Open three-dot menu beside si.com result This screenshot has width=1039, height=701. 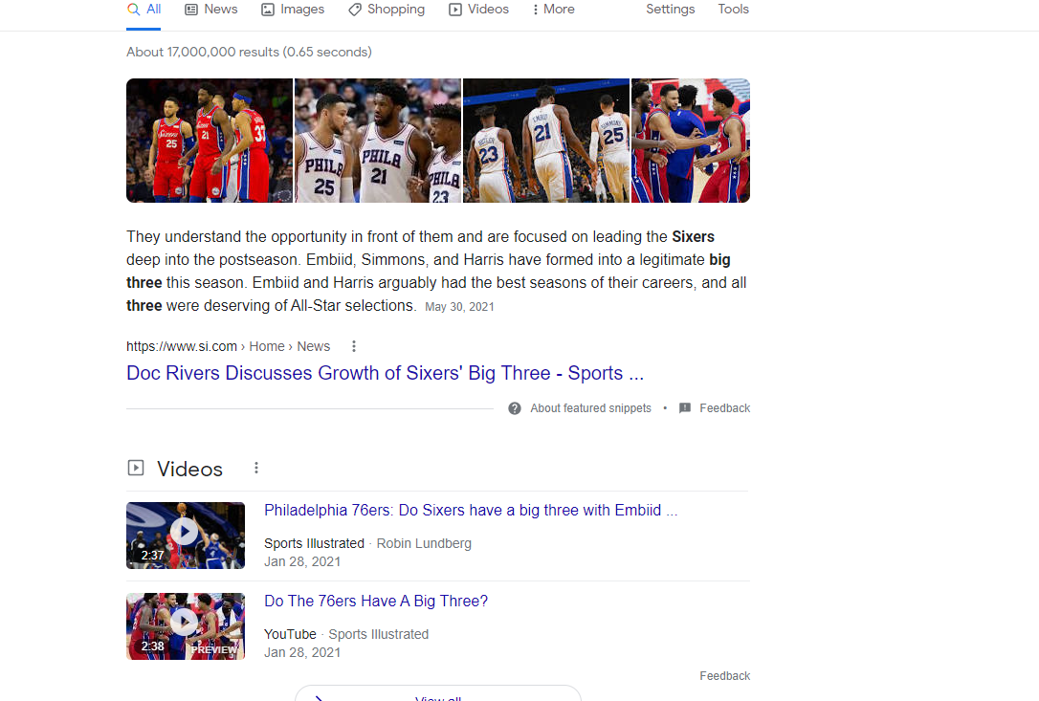point(354,346)
